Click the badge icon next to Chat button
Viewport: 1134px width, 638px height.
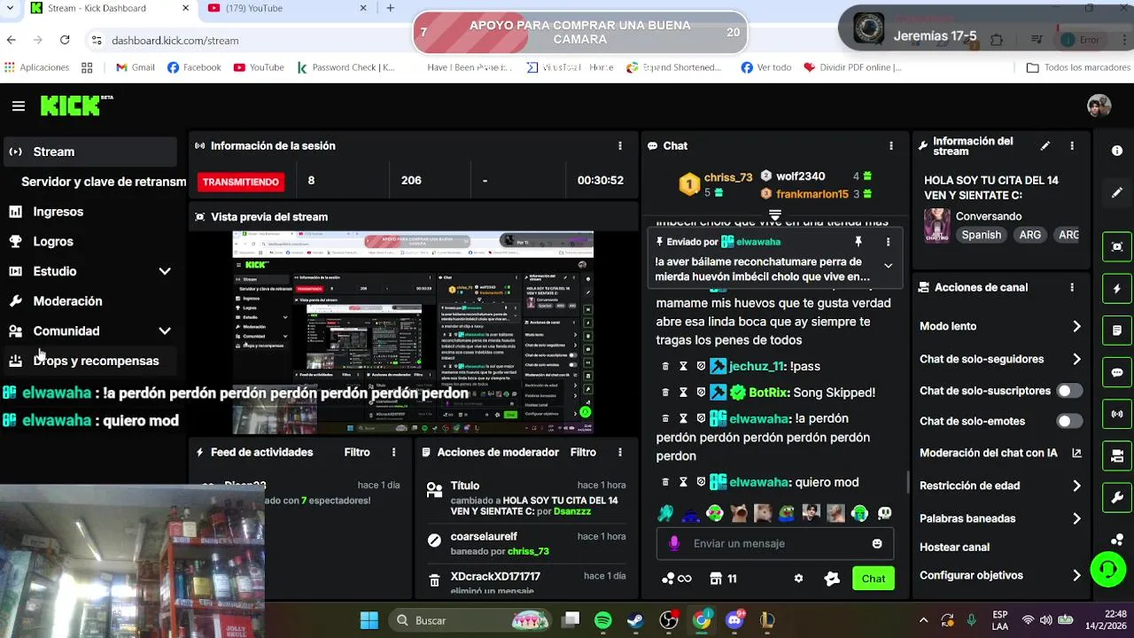(832, 579)
